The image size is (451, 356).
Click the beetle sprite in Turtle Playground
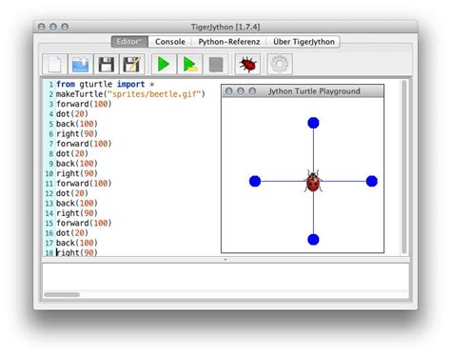click(x=313, y=182)
